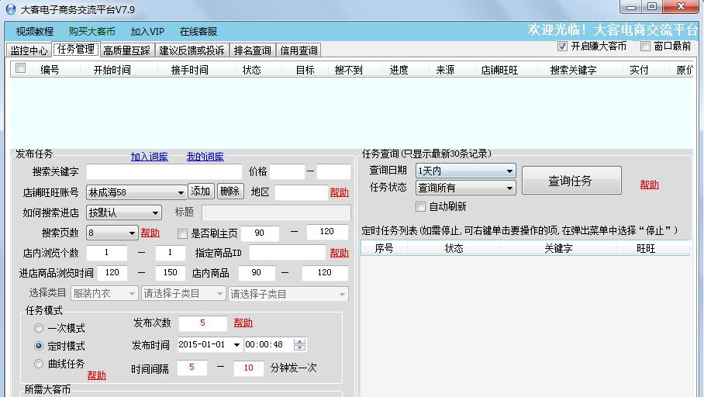704x397 pixels.
Task: Select the 一次模式 radio button
Action: [39, 329]
